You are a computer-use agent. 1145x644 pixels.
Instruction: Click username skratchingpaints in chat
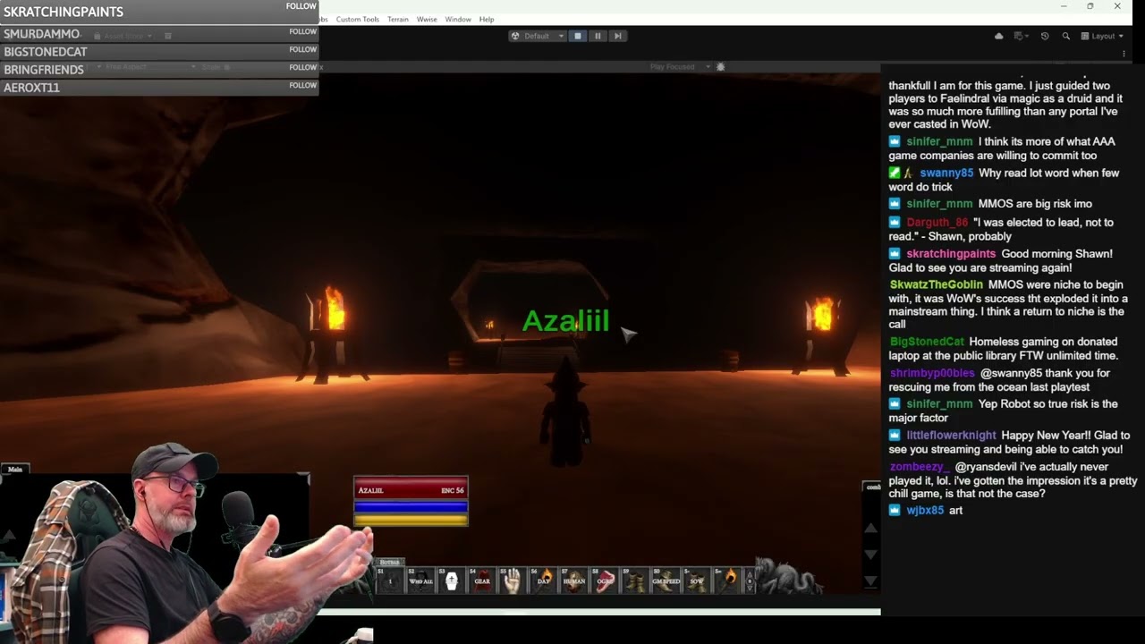(x=951, y=253)
